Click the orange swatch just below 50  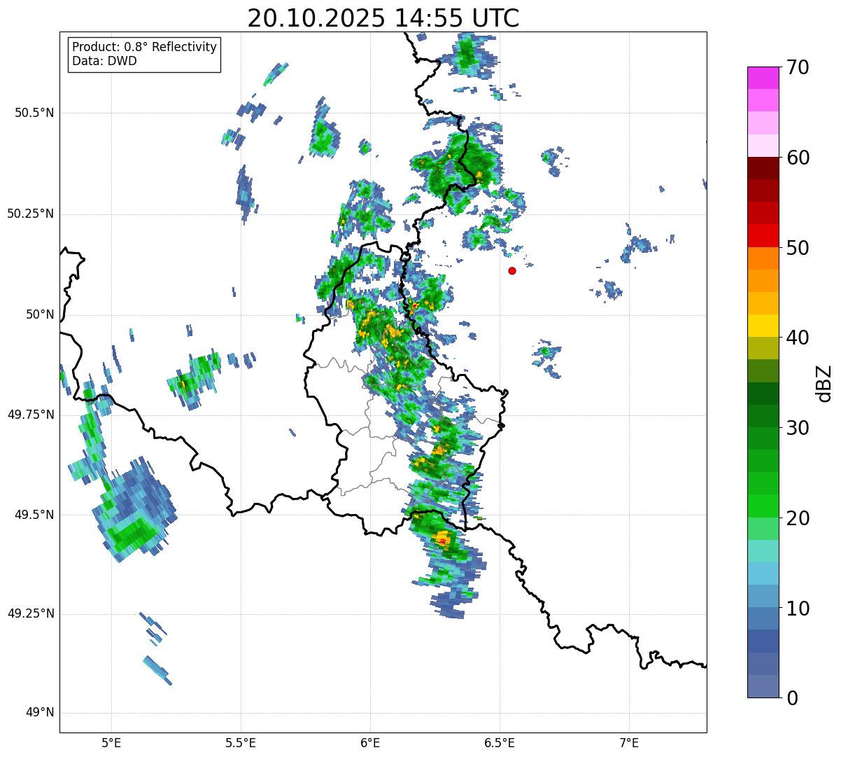coord(763,258)
